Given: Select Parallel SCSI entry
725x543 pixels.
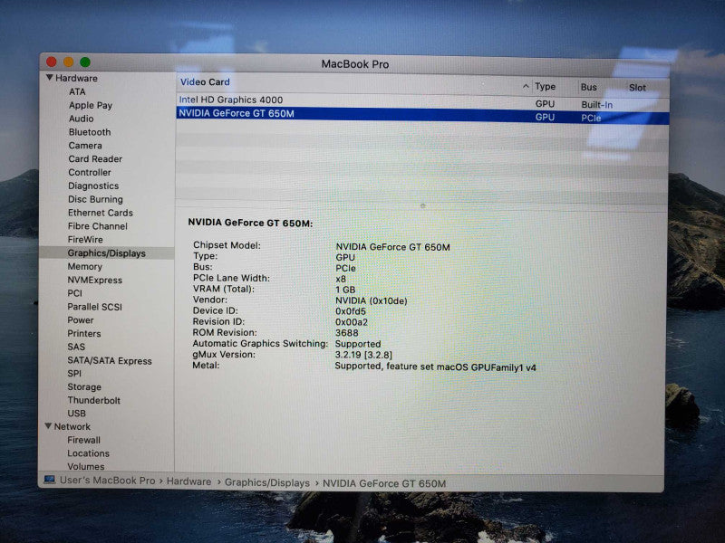Looking at the screenshot, I should pyautogui.click(x=95, y=307).
